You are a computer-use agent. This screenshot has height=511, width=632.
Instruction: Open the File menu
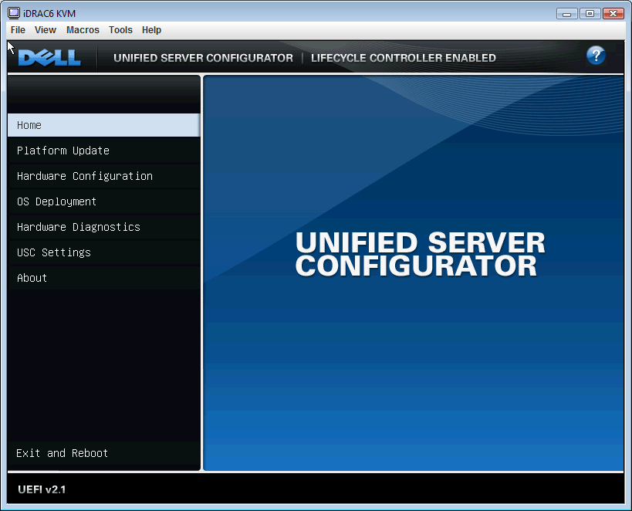(18, 30)
